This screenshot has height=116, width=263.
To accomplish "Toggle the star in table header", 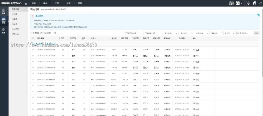I will 33,38.
